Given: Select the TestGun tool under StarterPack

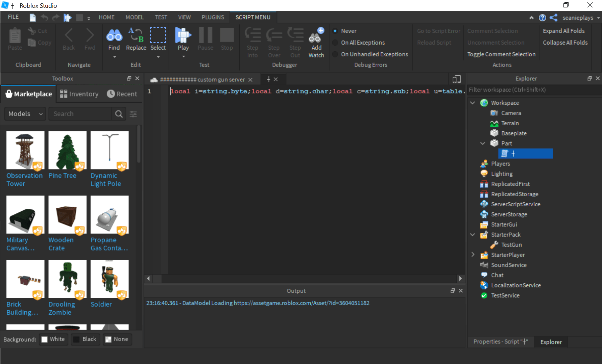Looking at the screenshot, I should [x=512, y=245].
